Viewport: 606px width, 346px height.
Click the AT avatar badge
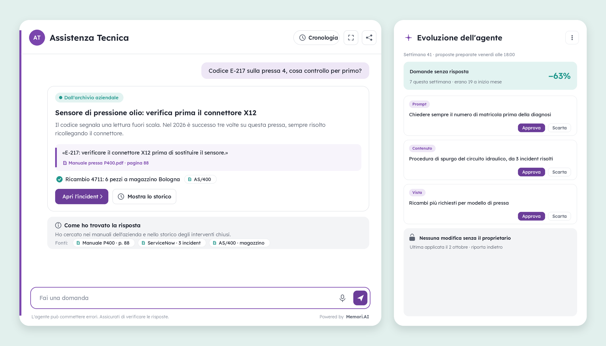37,38
